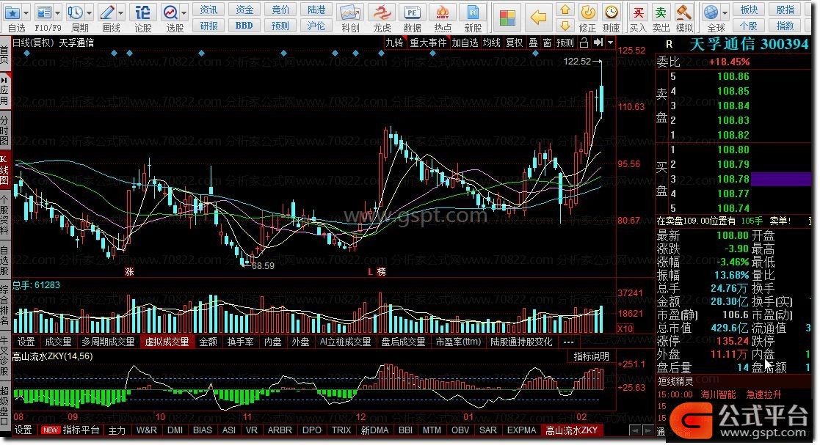
Task: Click the 资讯 news button
Action: pos(208,10)
